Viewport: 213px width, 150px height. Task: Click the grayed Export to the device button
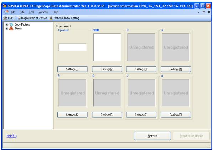tap(191, 136)
